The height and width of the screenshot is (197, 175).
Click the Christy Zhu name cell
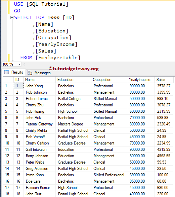point(39,105)
